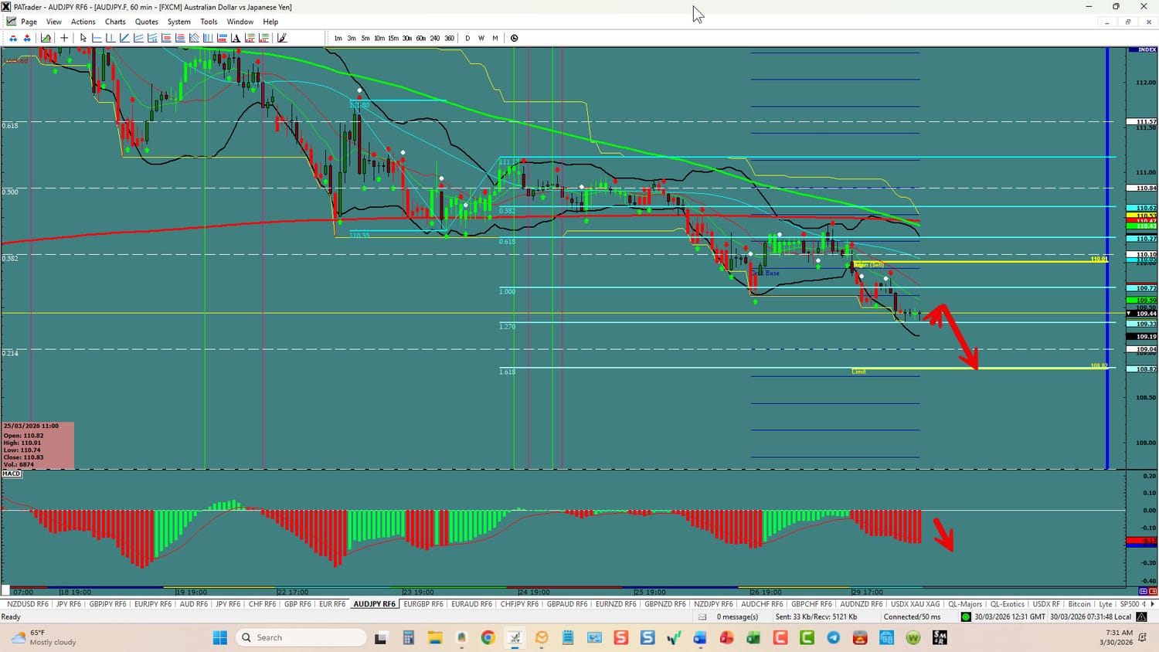Screen dimensions: 1159x652
Task: Click the MACD indicator label
Action: [x=12, y=474]
